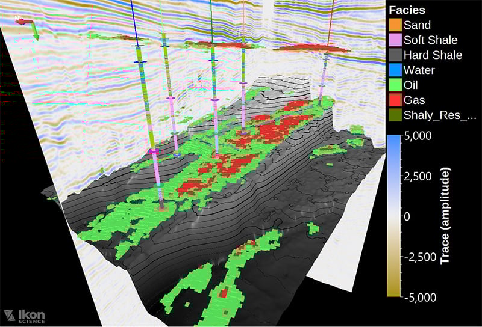Screen dimensions: 482x327
Task: Click the Trace amplitude color bar
Action: click(395, 216)
